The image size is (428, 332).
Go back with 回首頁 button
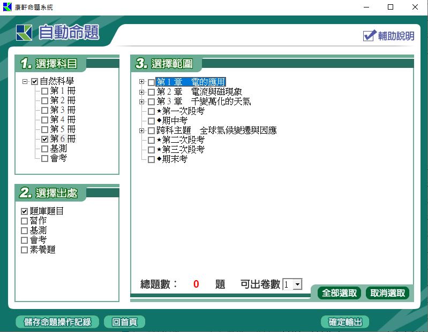click(x=124, y=322)
